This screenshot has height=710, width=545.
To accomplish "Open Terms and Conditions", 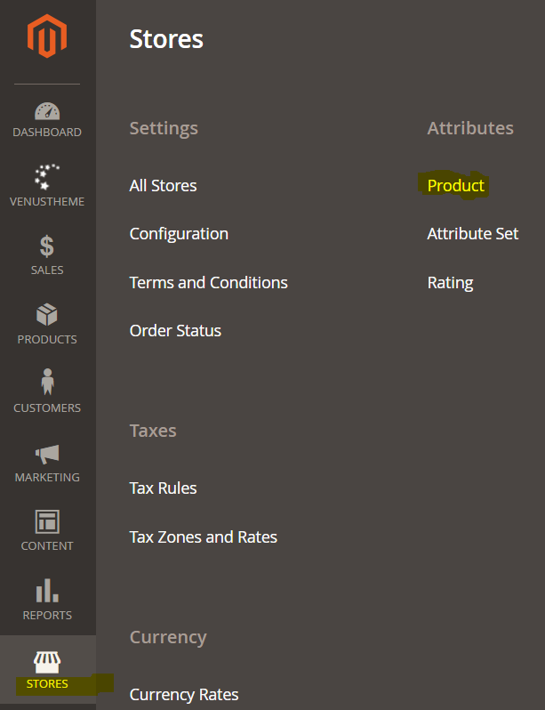I will [209, 283].
